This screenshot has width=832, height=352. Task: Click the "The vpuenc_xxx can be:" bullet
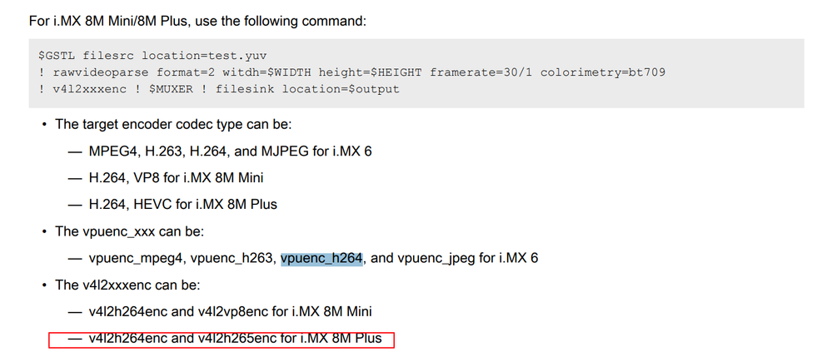point(129,231)
